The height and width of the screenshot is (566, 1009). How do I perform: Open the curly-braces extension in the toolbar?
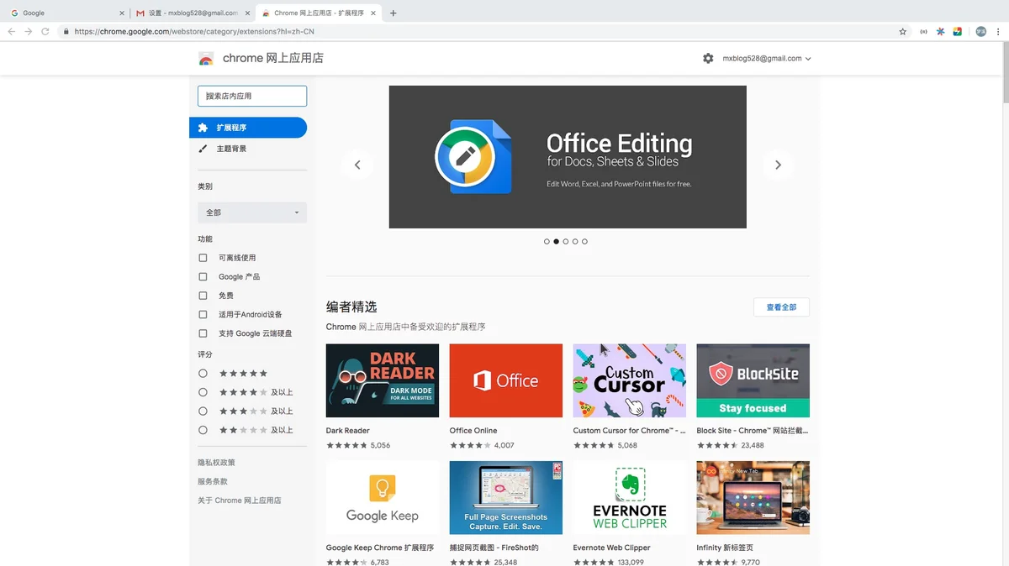924,32
